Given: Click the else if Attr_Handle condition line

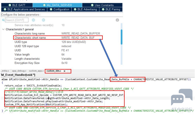Looking at the screenshot, I should [96, 79].
